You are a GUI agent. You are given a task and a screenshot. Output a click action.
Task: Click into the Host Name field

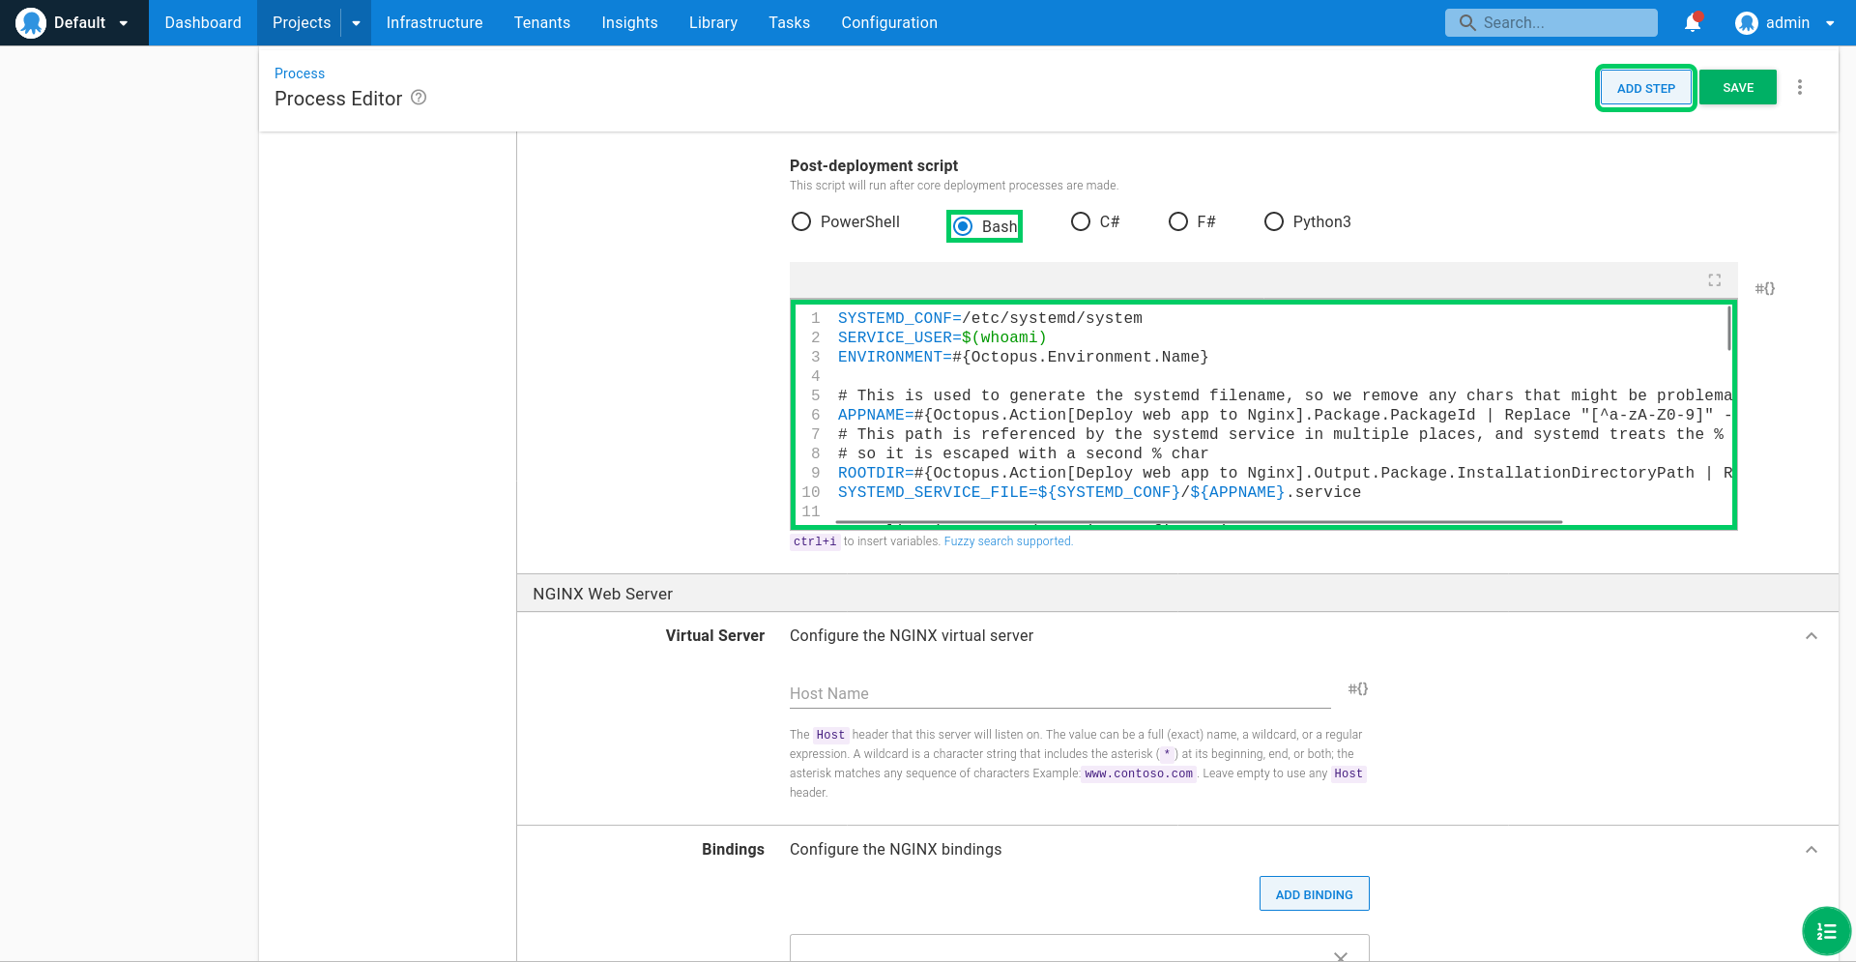point(1060,693)
